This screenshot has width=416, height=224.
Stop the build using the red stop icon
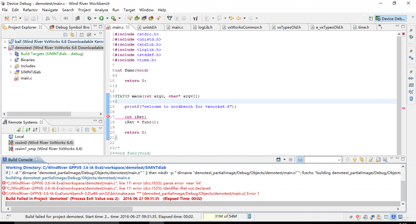[x=291, y=159]
